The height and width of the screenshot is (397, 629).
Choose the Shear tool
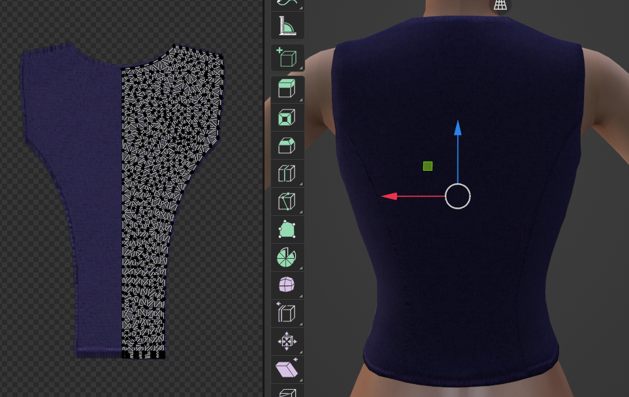[x=287, y=370]
